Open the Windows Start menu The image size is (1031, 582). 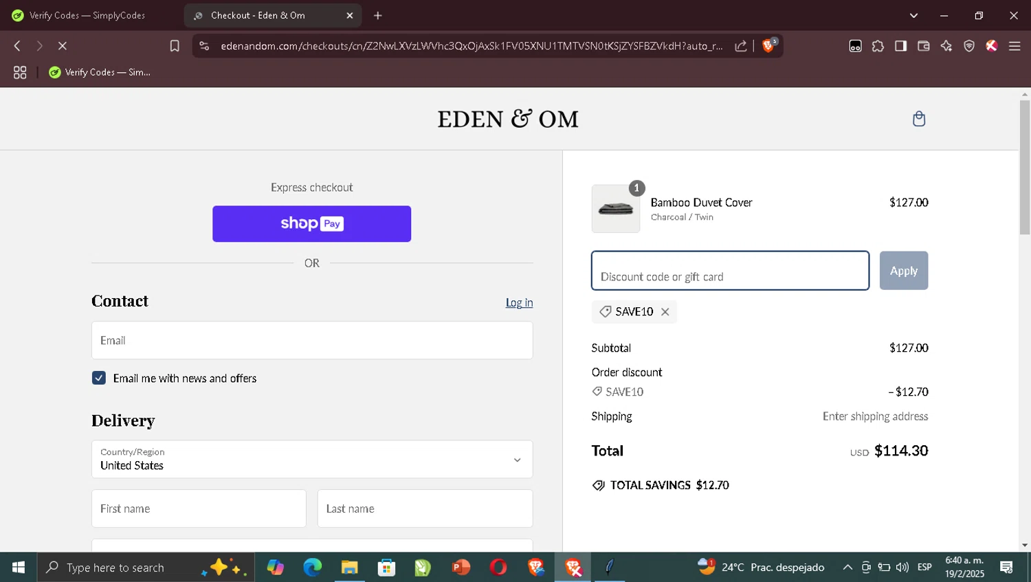point(19,567)
